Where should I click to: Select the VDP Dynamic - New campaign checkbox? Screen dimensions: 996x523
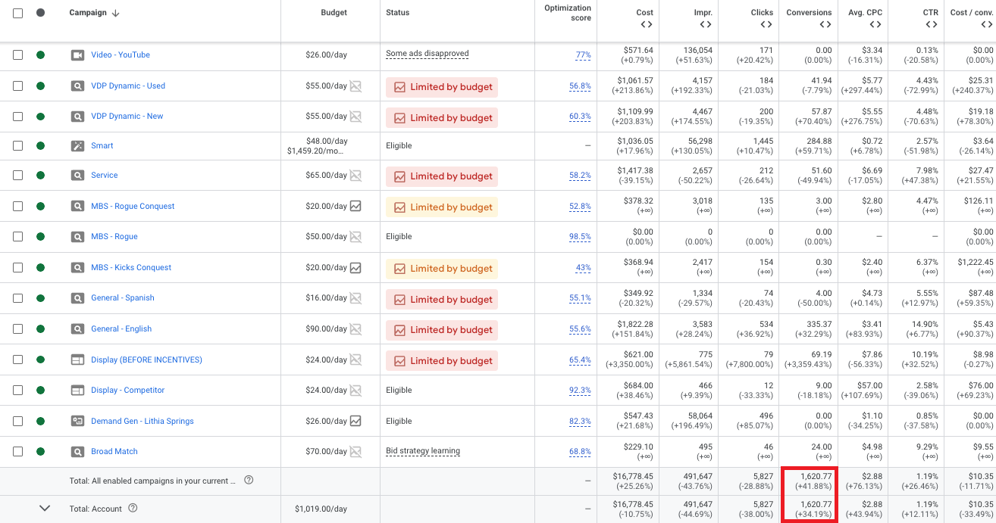[x=18, y=117]
